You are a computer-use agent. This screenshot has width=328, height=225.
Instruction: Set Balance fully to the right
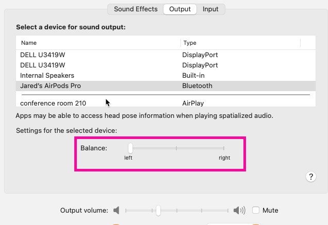[224, 148]
